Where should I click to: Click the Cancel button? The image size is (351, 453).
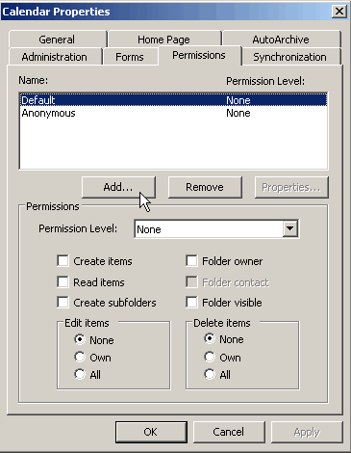229,432
